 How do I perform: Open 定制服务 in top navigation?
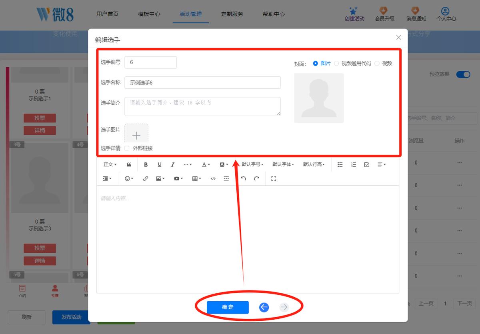click(x=232, y=14)
